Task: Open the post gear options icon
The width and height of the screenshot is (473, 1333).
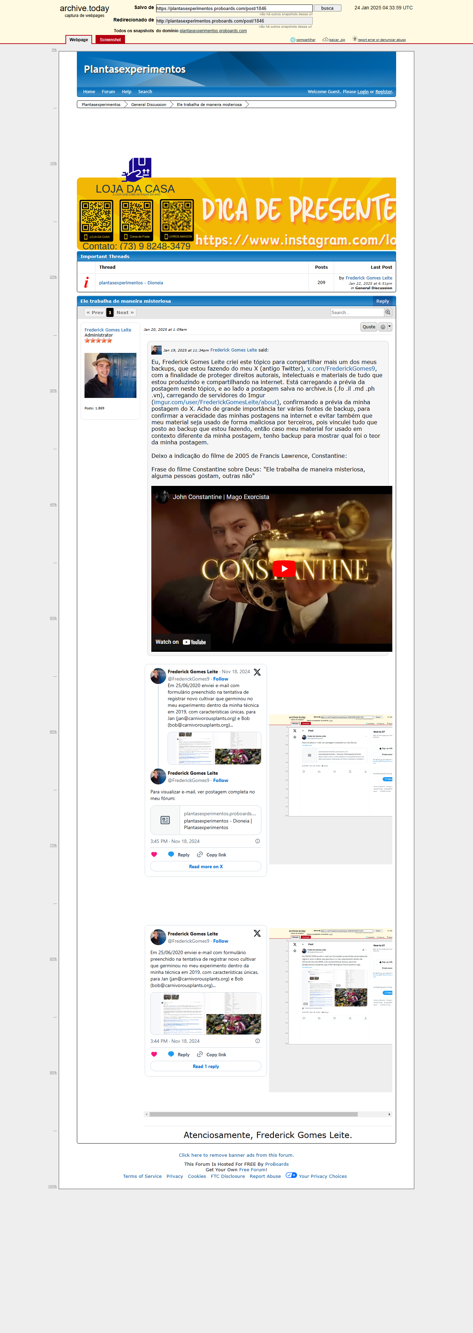Action: pos(383,327)
